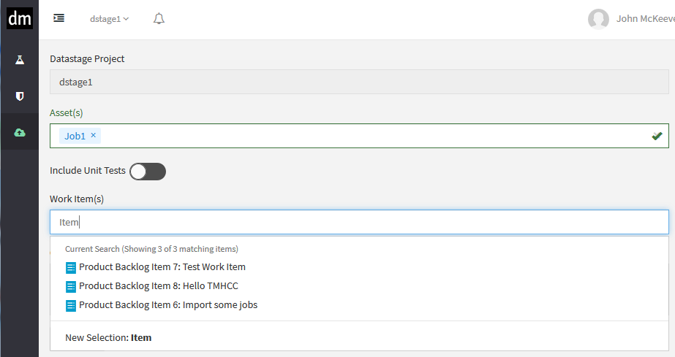Click the John McKeever user name
The height and width of the screenshot is (357, 675).
pyautogui.click(x=645, y=19)
